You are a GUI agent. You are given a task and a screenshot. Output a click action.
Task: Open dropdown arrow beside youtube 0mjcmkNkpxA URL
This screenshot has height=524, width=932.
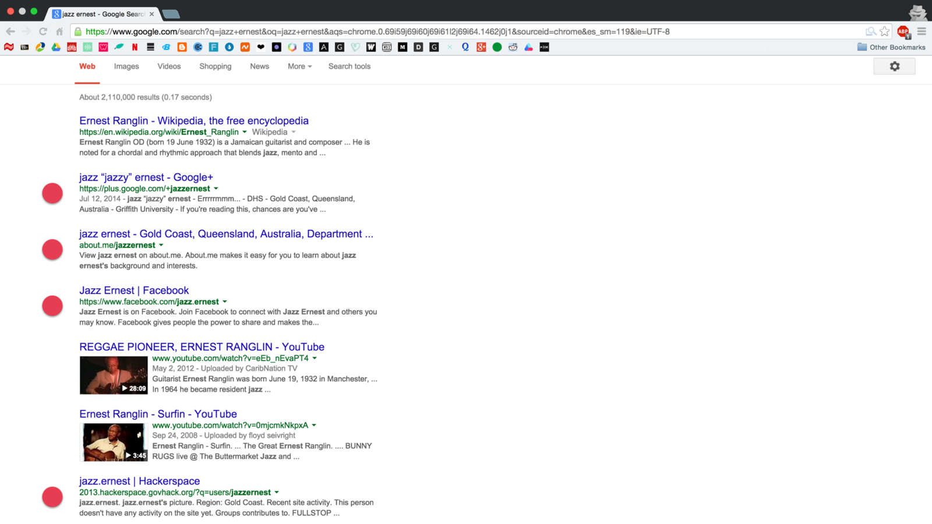click(314, 425)
